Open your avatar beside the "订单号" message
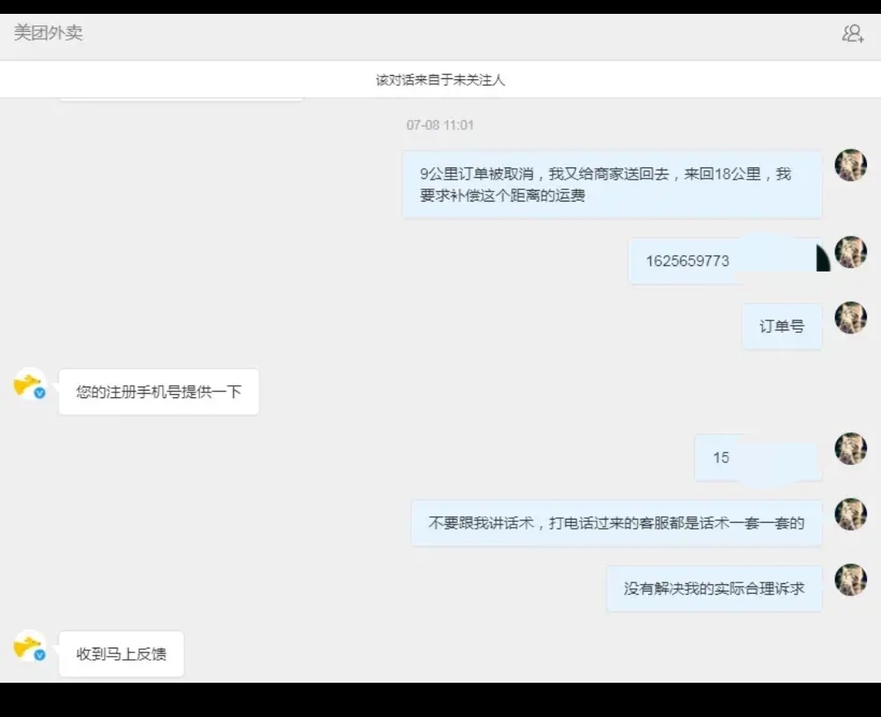This screenshot has width=881, height=717. [851, 318]
